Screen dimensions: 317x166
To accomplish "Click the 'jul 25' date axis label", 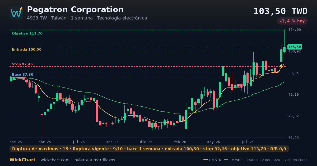I will click(78, 142).
